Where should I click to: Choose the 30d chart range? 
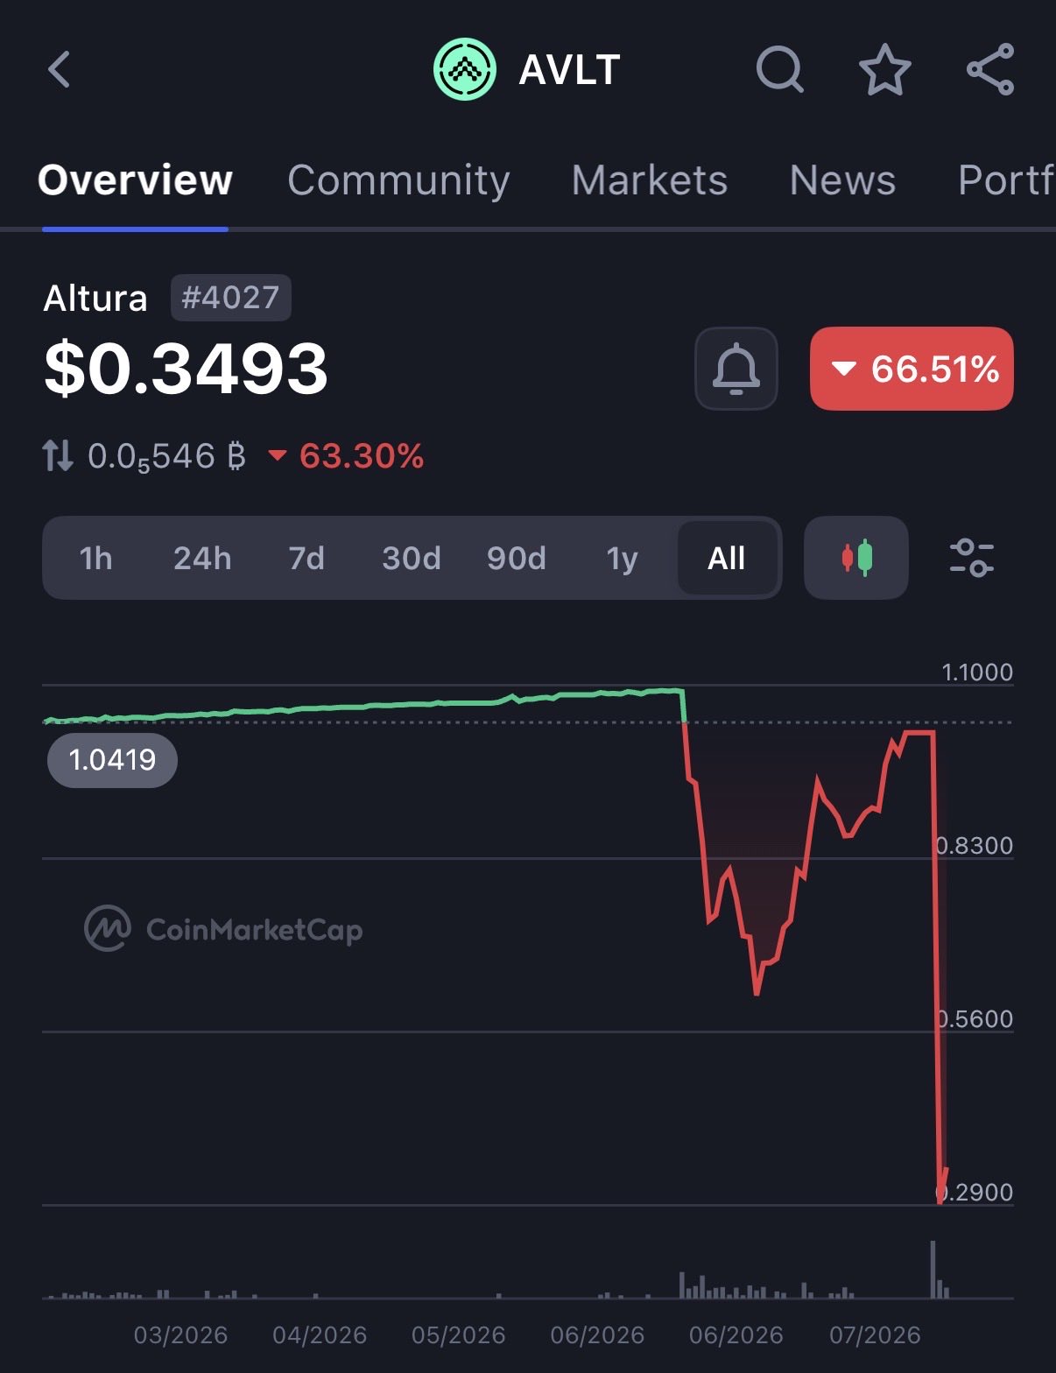pyautogui.click(x=412, y=558)
